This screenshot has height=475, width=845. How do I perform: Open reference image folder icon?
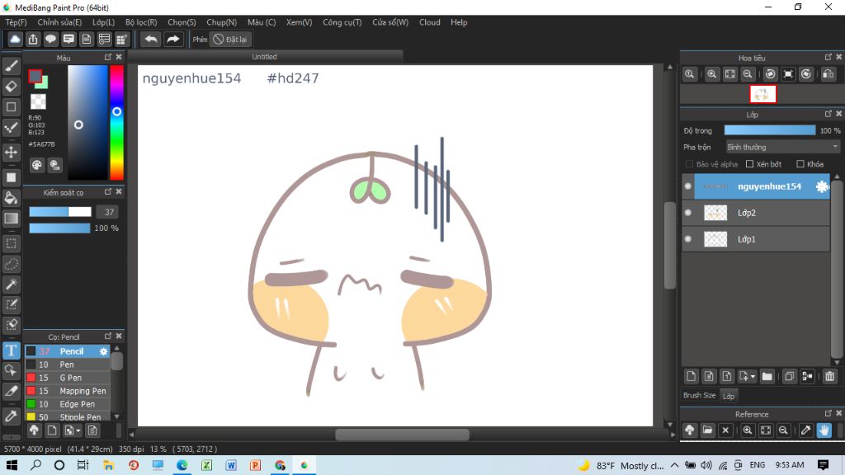(707, 430)
